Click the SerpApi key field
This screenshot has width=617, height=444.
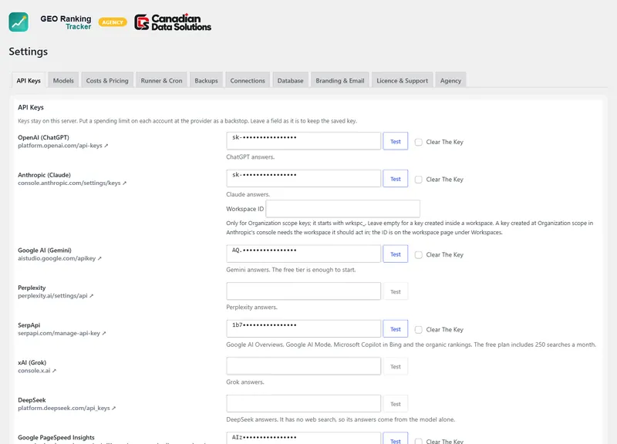[x=303, y=328]
